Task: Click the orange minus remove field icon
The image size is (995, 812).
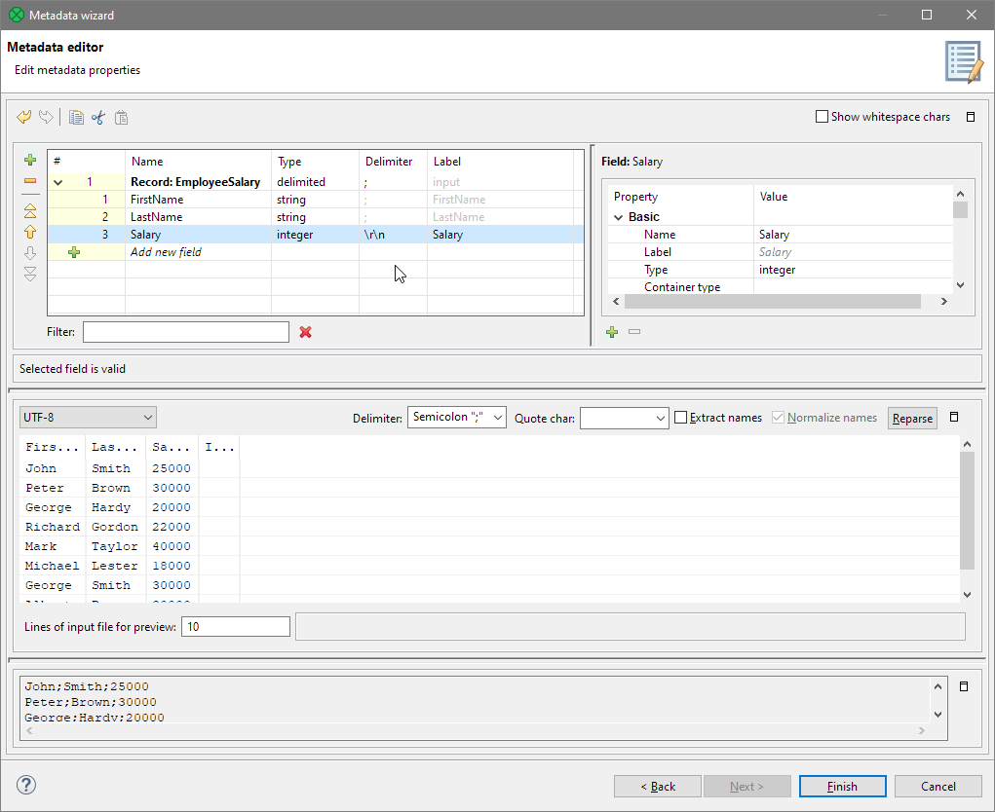Action: coord(30,181)
